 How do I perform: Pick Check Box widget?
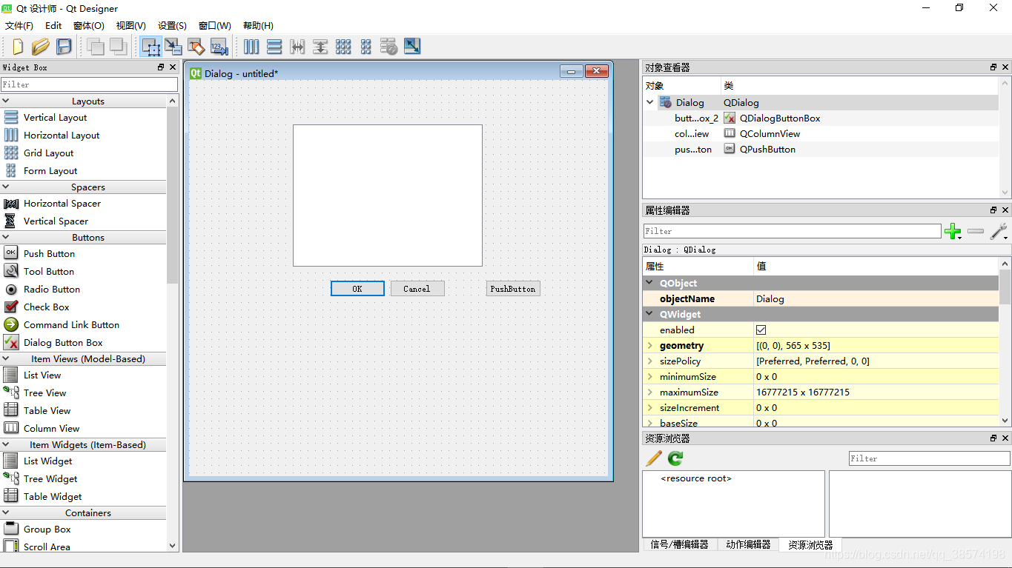[x=46, y=307]
